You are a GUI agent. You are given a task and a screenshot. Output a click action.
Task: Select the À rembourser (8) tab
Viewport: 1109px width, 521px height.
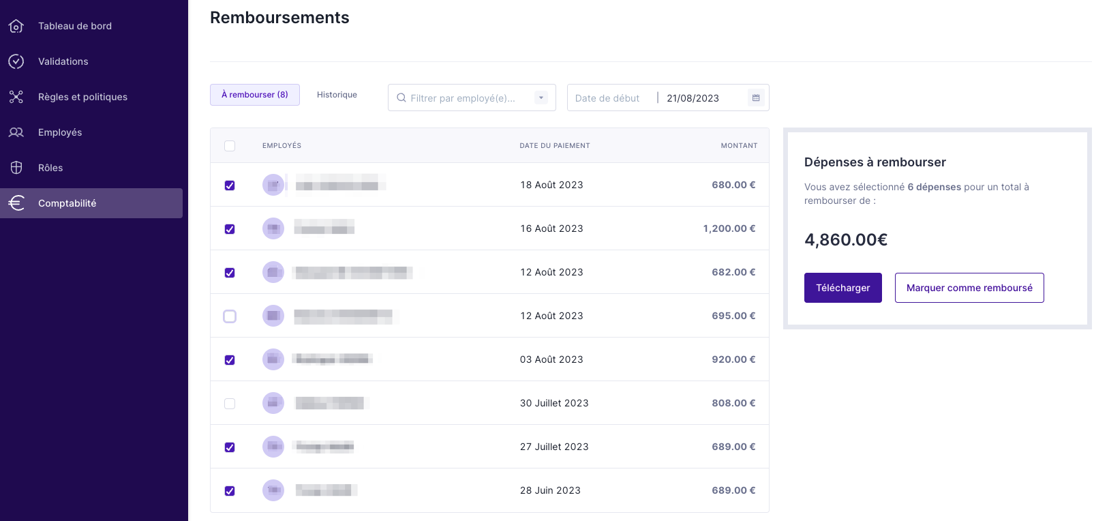pos(255,95)
